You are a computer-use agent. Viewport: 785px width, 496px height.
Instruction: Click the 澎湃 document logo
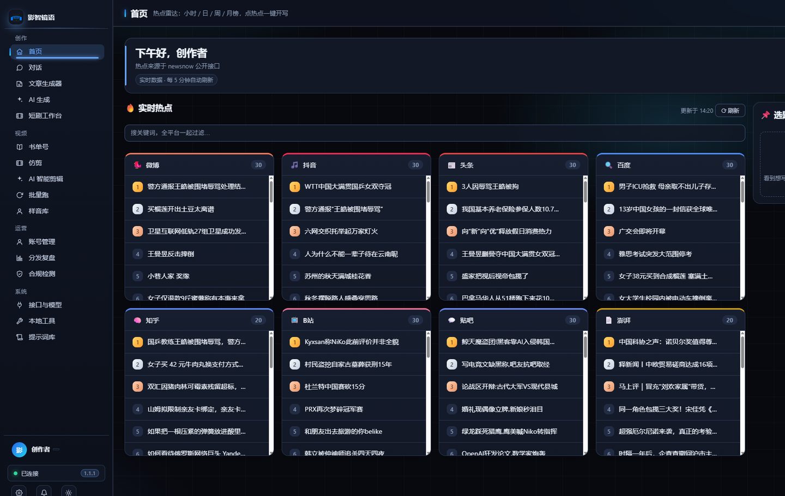pyautogui.click(x=608, y=320)
